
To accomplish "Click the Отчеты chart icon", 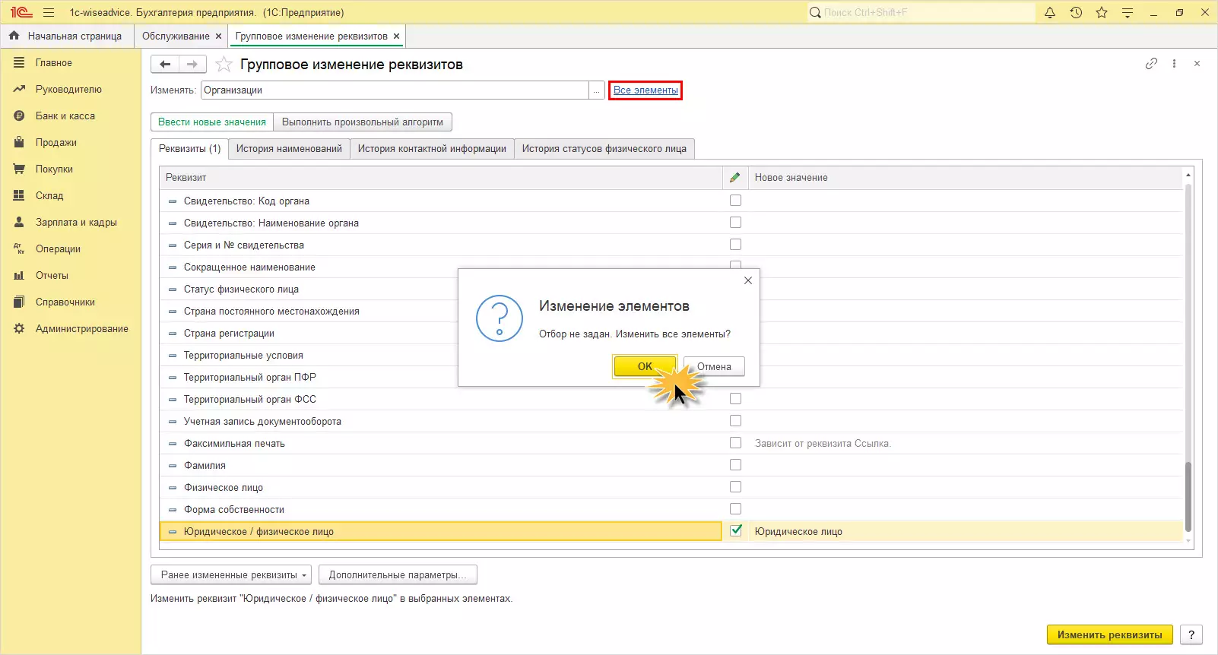I will (x=19, y=276).
